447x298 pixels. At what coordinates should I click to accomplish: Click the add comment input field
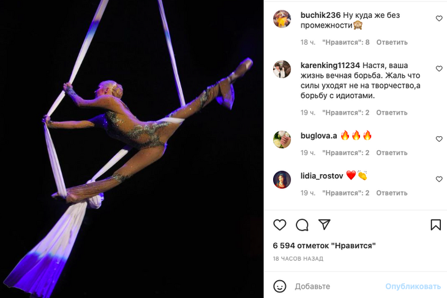tap(337, 286)
